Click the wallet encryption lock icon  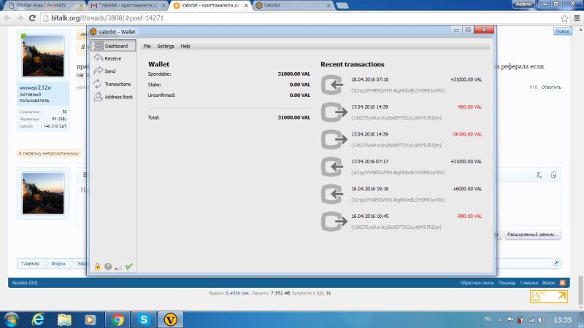tap(97, 267)
